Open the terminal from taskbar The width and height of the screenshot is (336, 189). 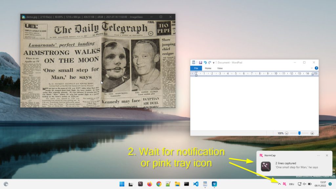[186, 184]
